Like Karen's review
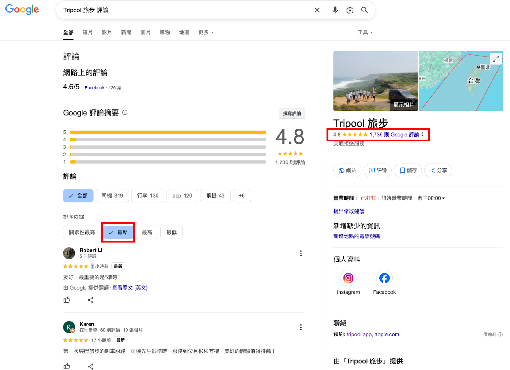Image resolution: width=510 pixels, height=370 pixels. pyautogui.click(x=67, y=366)
